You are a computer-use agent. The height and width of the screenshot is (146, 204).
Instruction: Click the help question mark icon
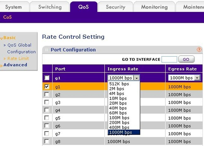[x=199, y=50]
